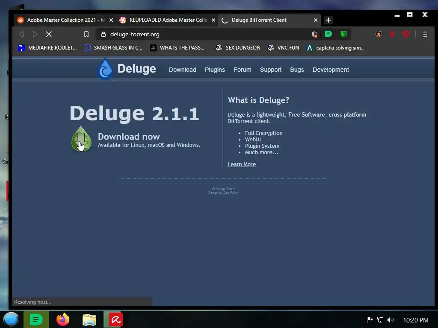
Task: Click the padlock site security icon
Action: point(104,34)
